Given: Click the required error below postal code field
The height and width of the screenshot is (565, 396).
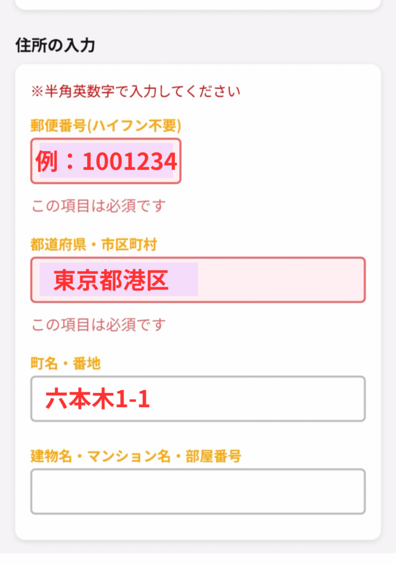Looking at the screenshot, I should 99,206.
